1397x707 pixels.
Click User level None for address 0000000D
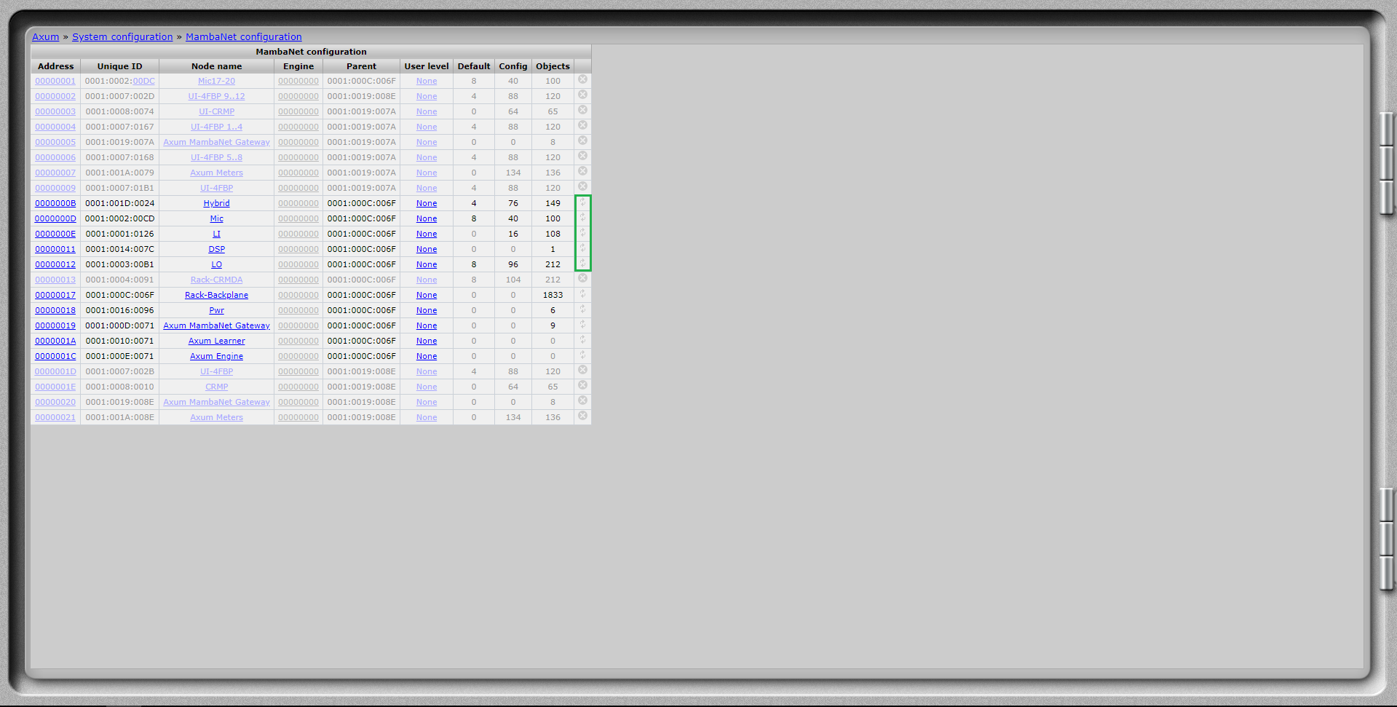pos(427,219)
